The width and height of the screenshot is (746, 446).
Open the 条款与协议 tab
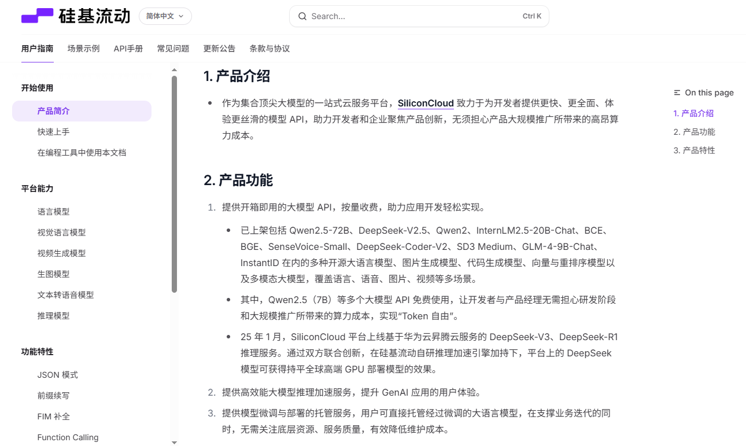pyautogui.click(x=269, y=49)
